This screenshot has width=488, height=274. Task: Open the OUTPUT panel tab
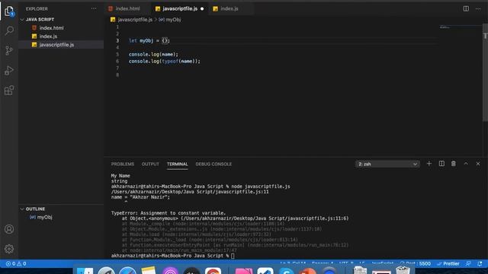150,164
